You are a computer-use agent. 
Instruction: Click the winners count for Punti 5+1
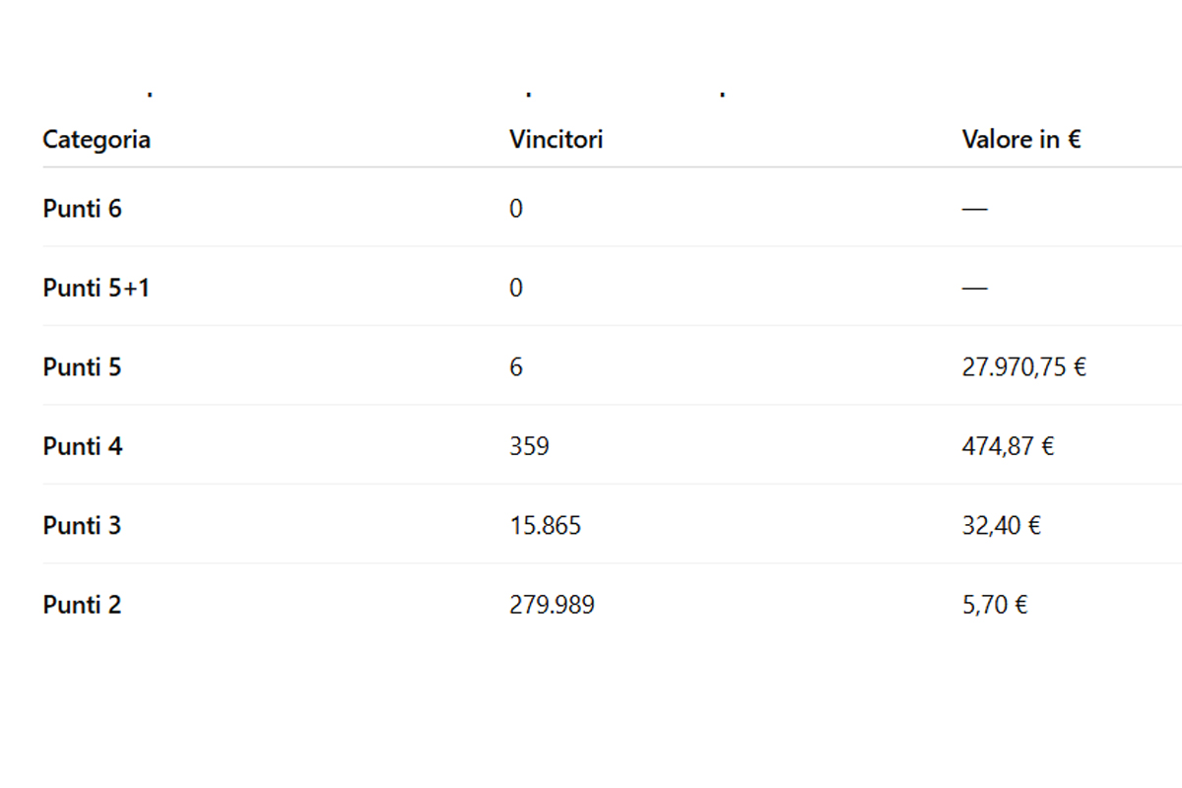click(516, 288)
